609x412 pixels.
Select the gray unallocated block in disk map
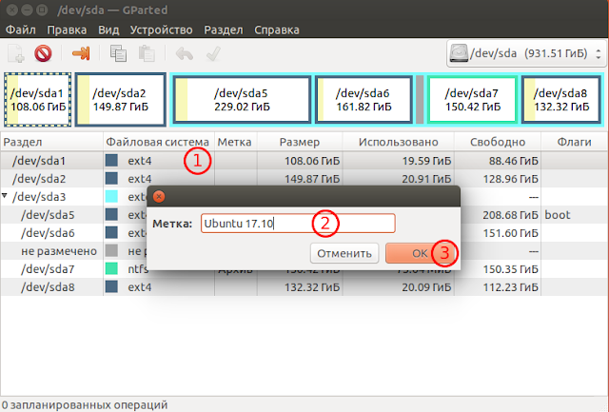coord(420,99)
